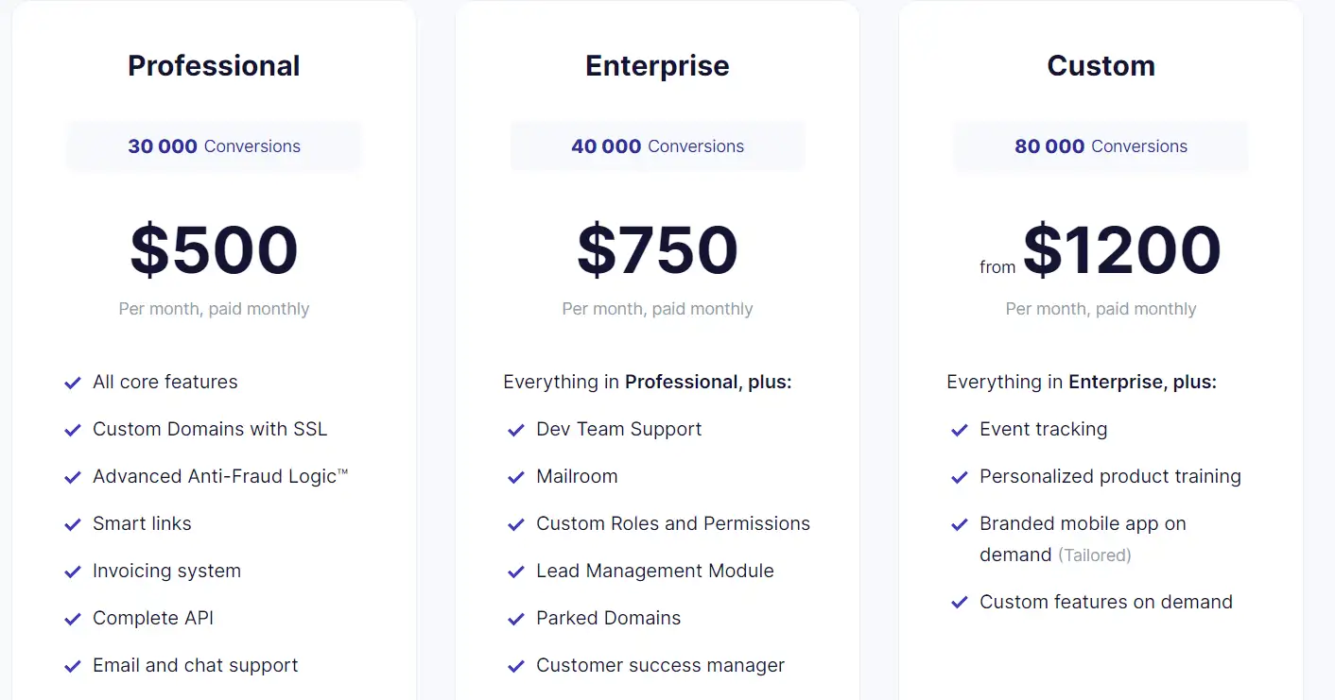Screen dimensions: 1335x700
Task: Select the Enterprise plan heading
Action: [x=657, y=66]
